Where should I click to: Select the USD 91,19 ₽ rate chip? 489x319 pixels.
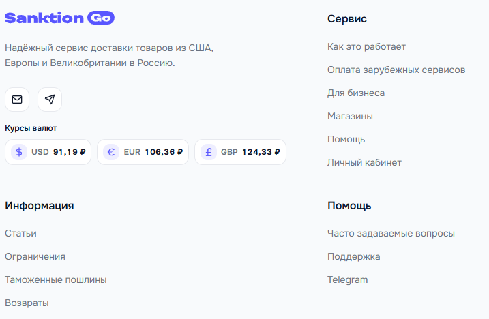click(48, 152)
